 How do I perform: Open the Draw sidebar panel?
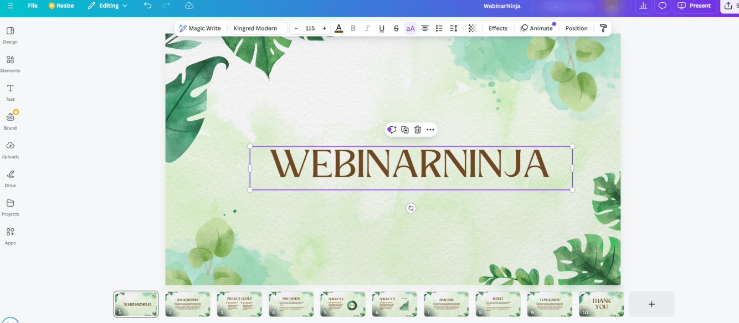[10, 178]
